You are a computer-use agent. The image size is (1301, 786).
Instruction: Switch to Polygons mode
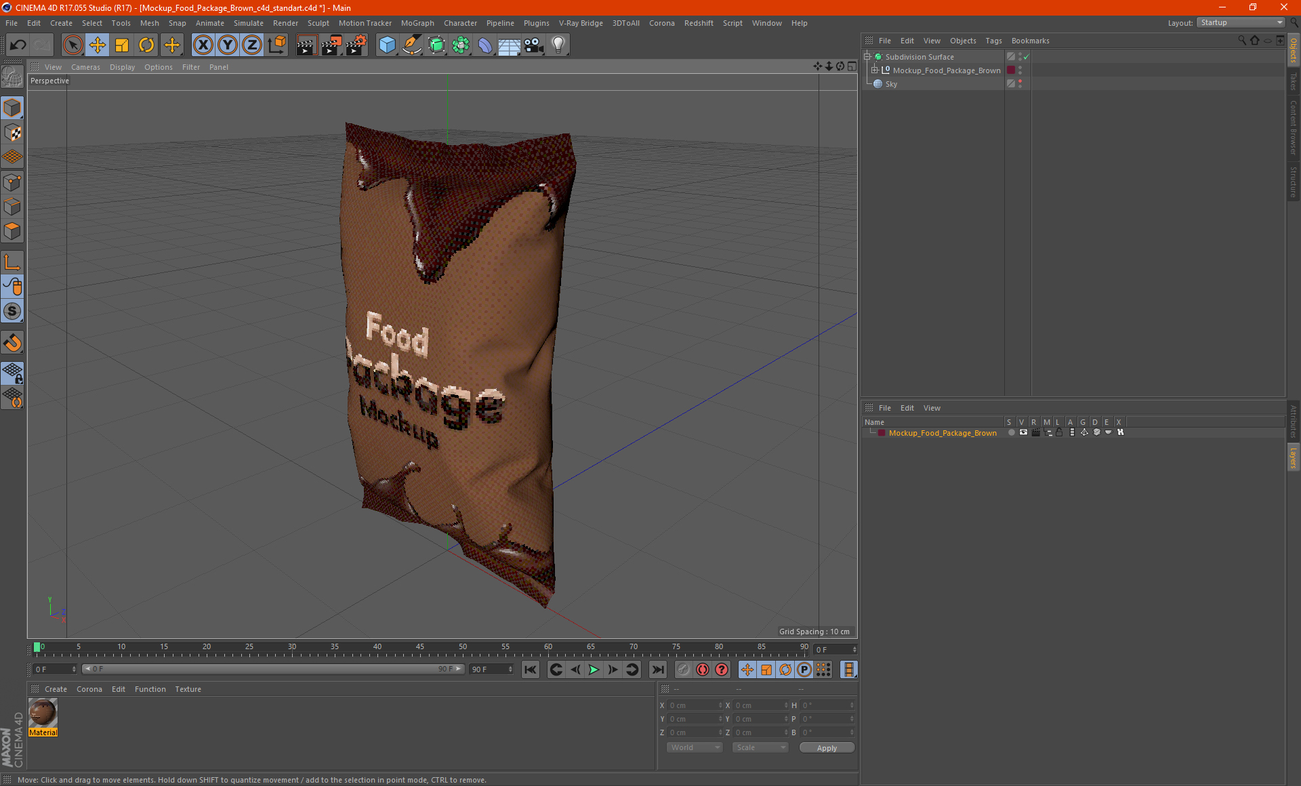tap(13, 231)
